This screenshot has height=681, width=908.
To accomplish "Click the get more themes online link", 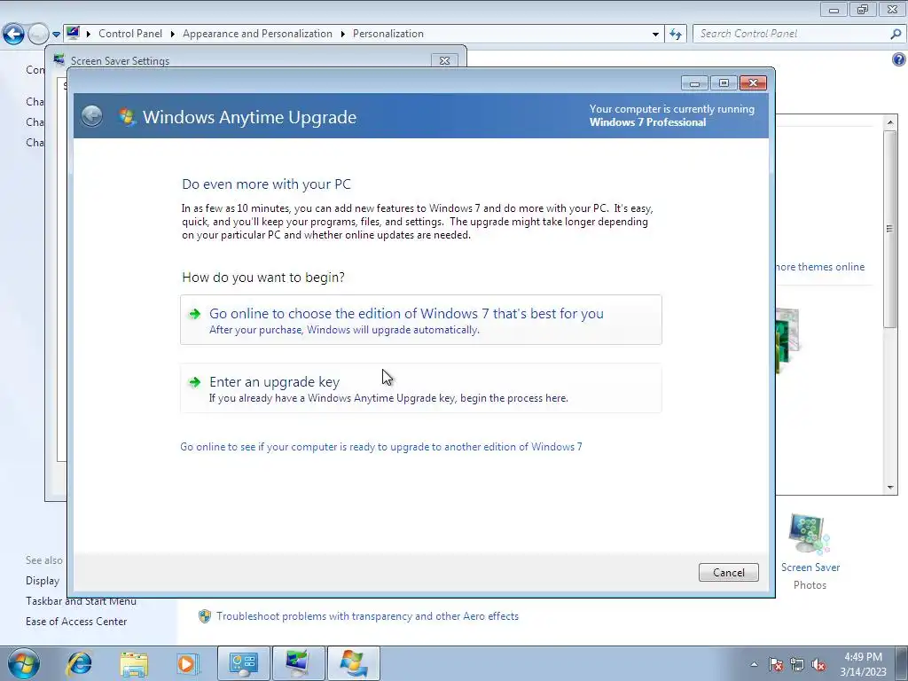I will [820, 266].
